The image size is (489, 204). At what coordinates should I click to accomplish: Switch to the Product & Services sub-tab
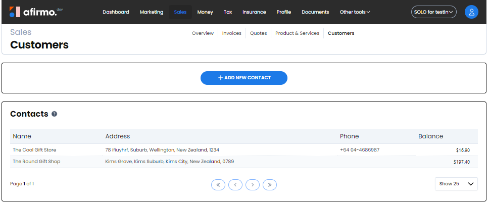point(297,33)
